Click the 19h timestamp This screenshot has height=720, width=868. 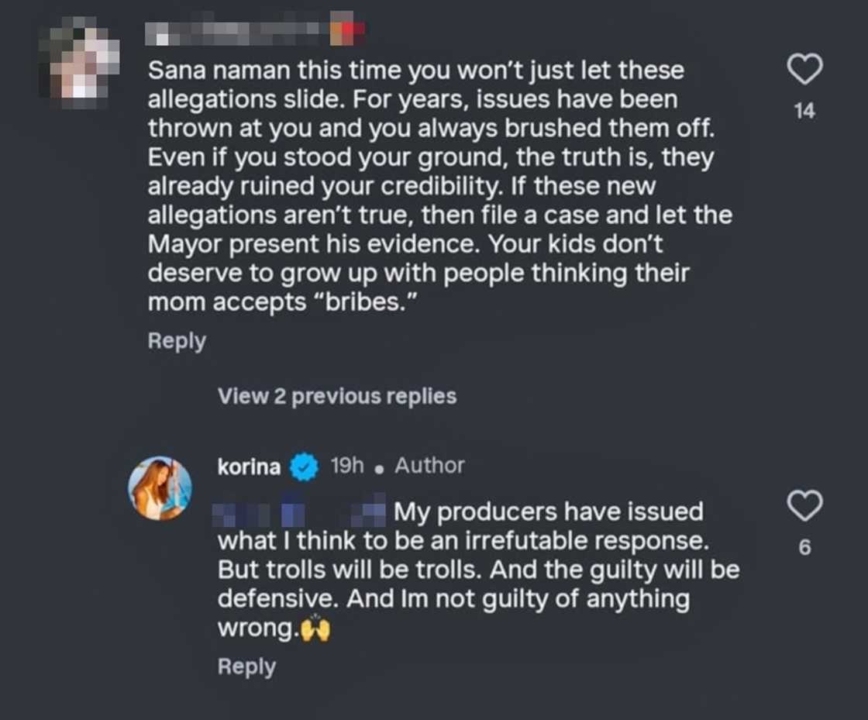[346, 466]
